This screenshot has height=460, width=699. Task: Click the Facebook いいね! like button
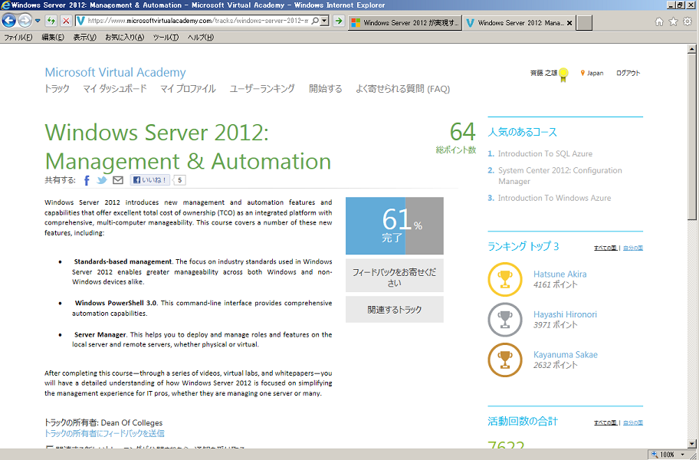click(149, 181)
